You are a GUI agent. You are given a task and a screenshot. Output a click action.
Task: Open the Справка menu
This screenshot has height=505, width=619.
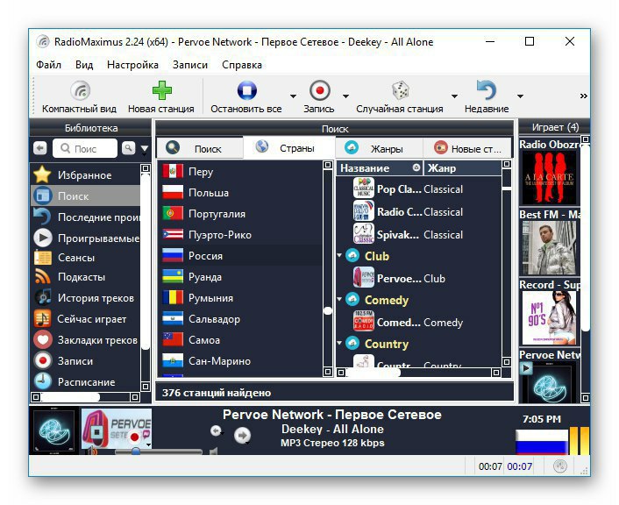[242, 65]
